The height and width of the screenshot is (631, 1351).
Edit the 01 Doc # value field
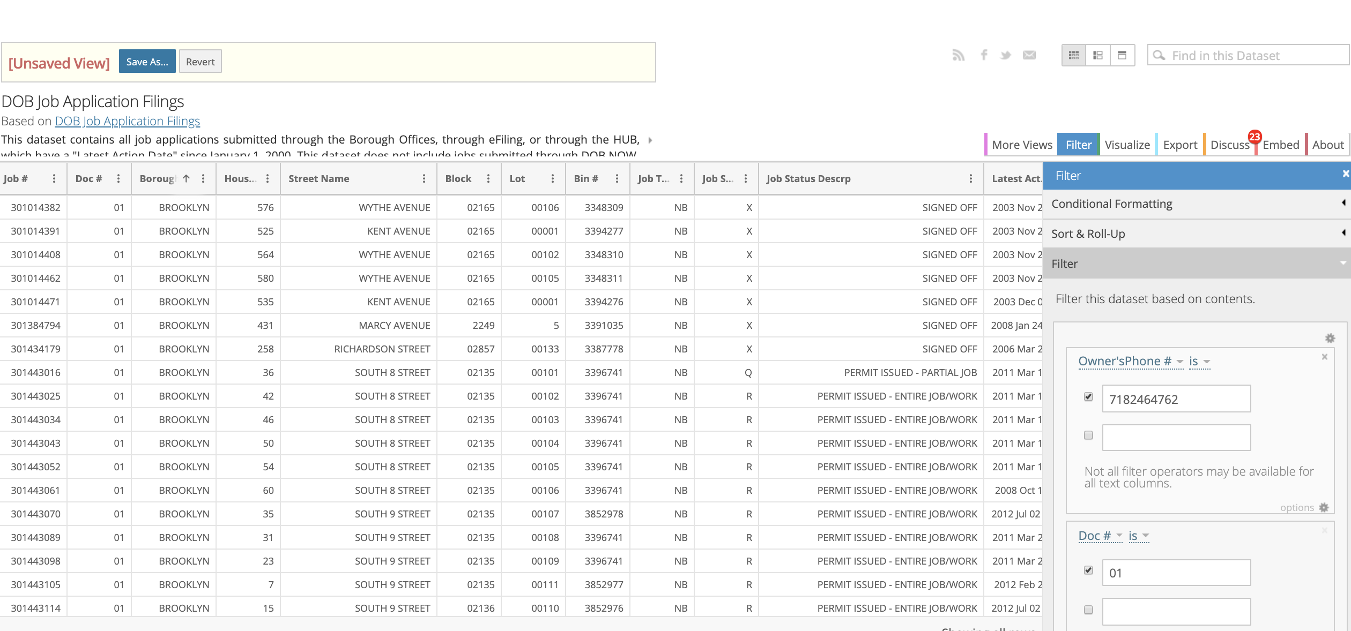click(1176, 573)
